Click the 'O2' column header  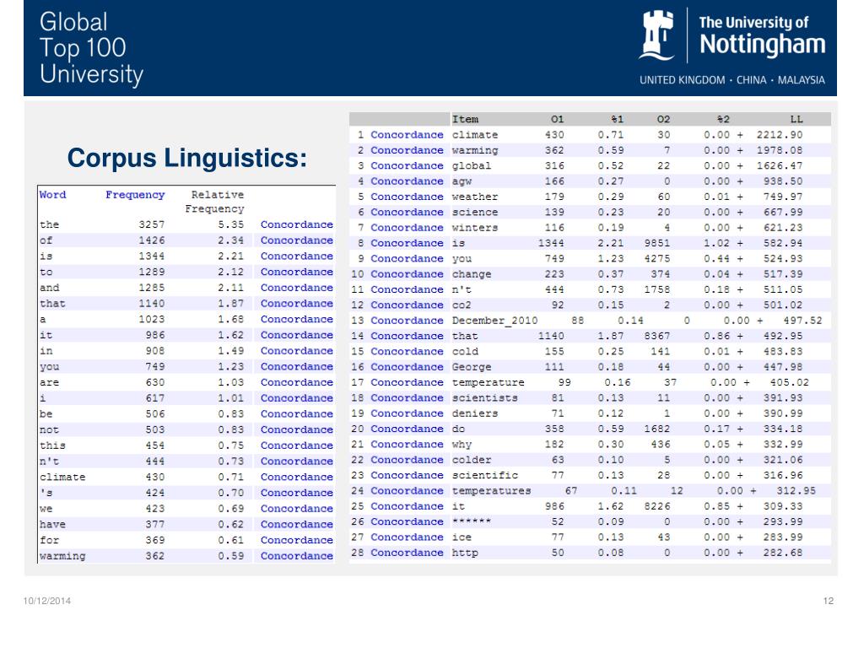(x=663, y=119)
